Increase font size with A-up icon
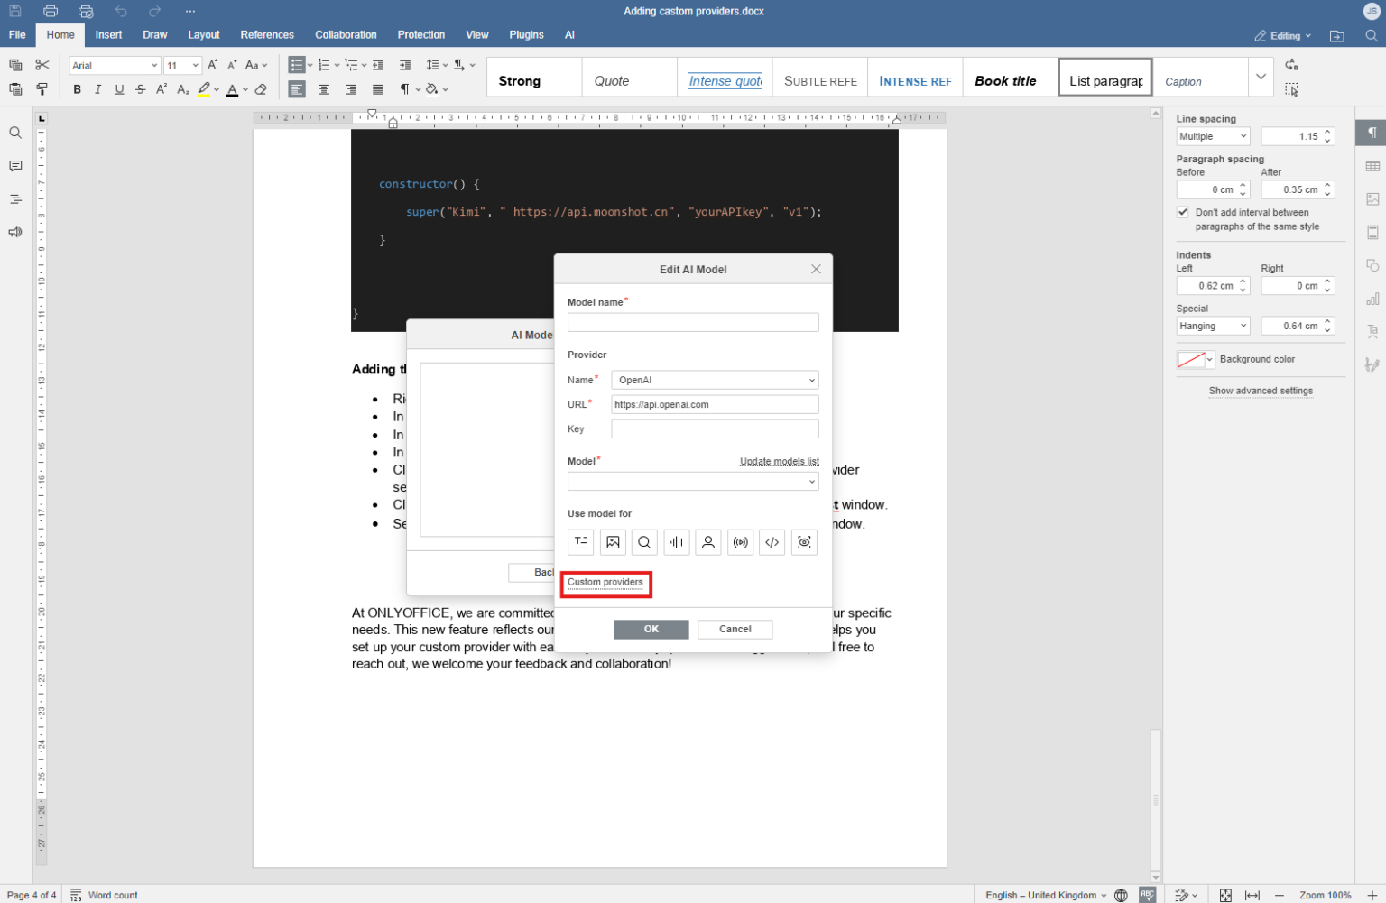This screenshot has width=1386, height=903. [213, 65]
